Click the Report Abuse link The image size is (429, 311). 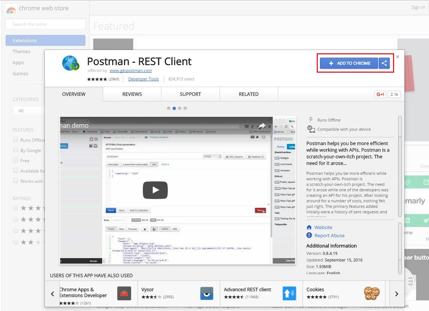click(330, 235)
